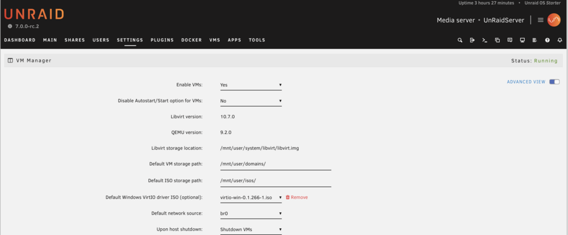The image size is (568, 235).
Task: Click the Default VM storage path field
Action: pyautogui.click(x=275, y=164)
